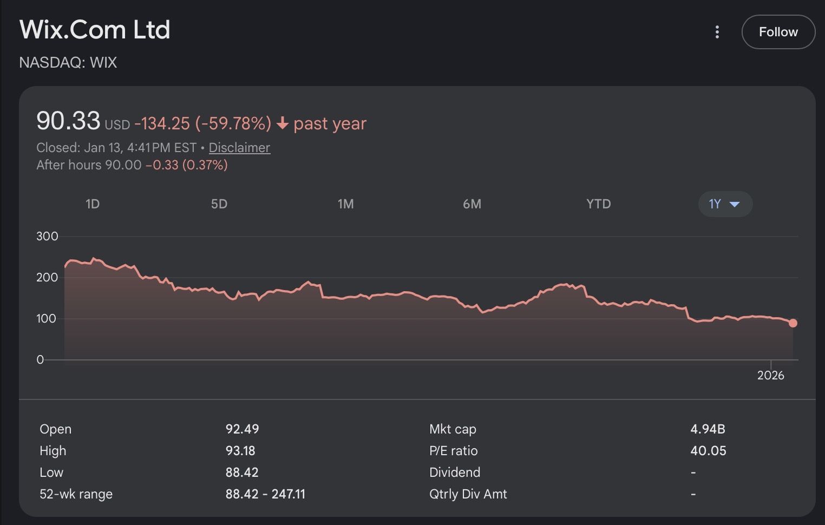The height and width of the screenshot is (525, 825).
Task: Click the P/E ratio label
Action: [454, 451]
